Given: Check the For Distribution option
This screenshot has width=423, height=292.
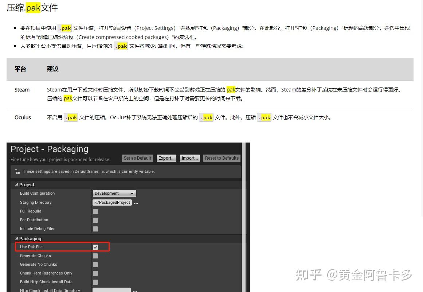Looking at the screenshot, I should [95, 220].
